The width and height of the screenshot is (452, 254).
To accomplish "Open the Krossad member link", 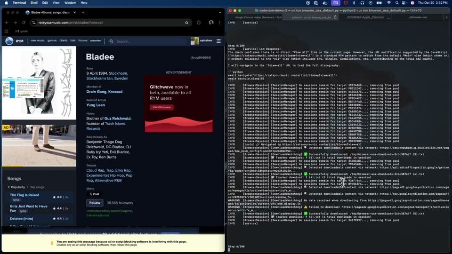I will tap(115, 92).
